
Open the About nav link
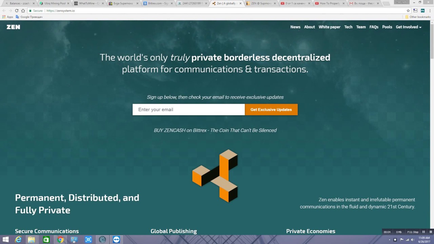(310, 27)
